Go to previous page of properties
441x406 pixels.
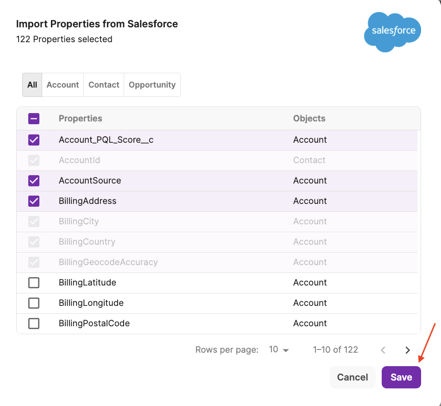(x=383, y=350)
